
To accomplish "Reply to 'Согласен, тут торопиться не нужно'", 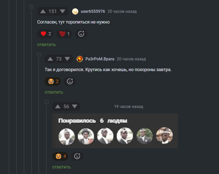I will click(x=47, y=45).
